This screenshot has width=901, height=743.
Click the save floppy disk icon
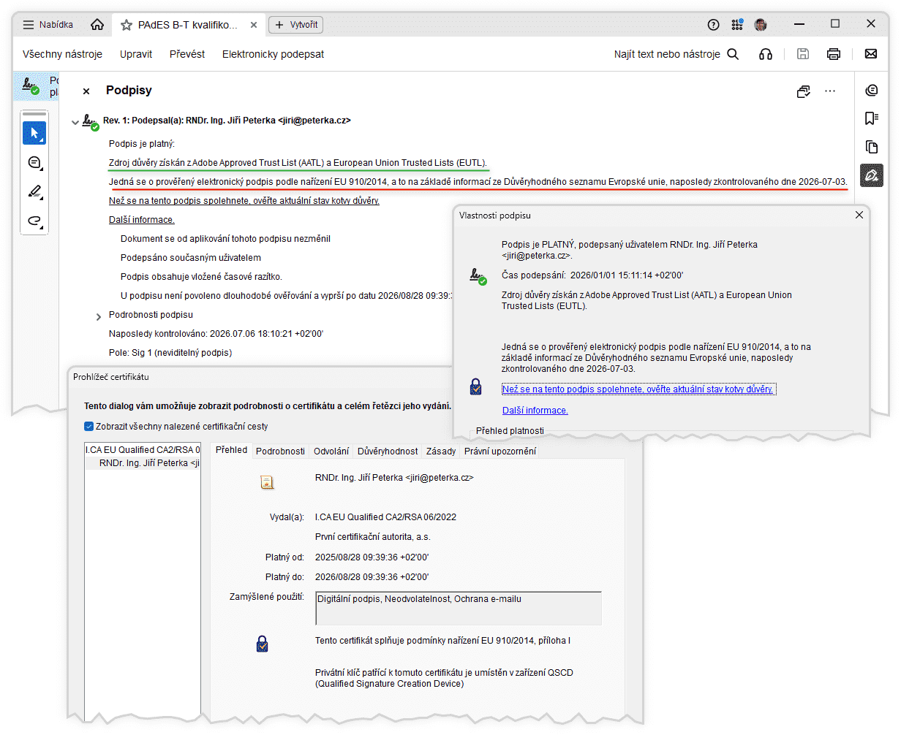(x=803, y=54)
